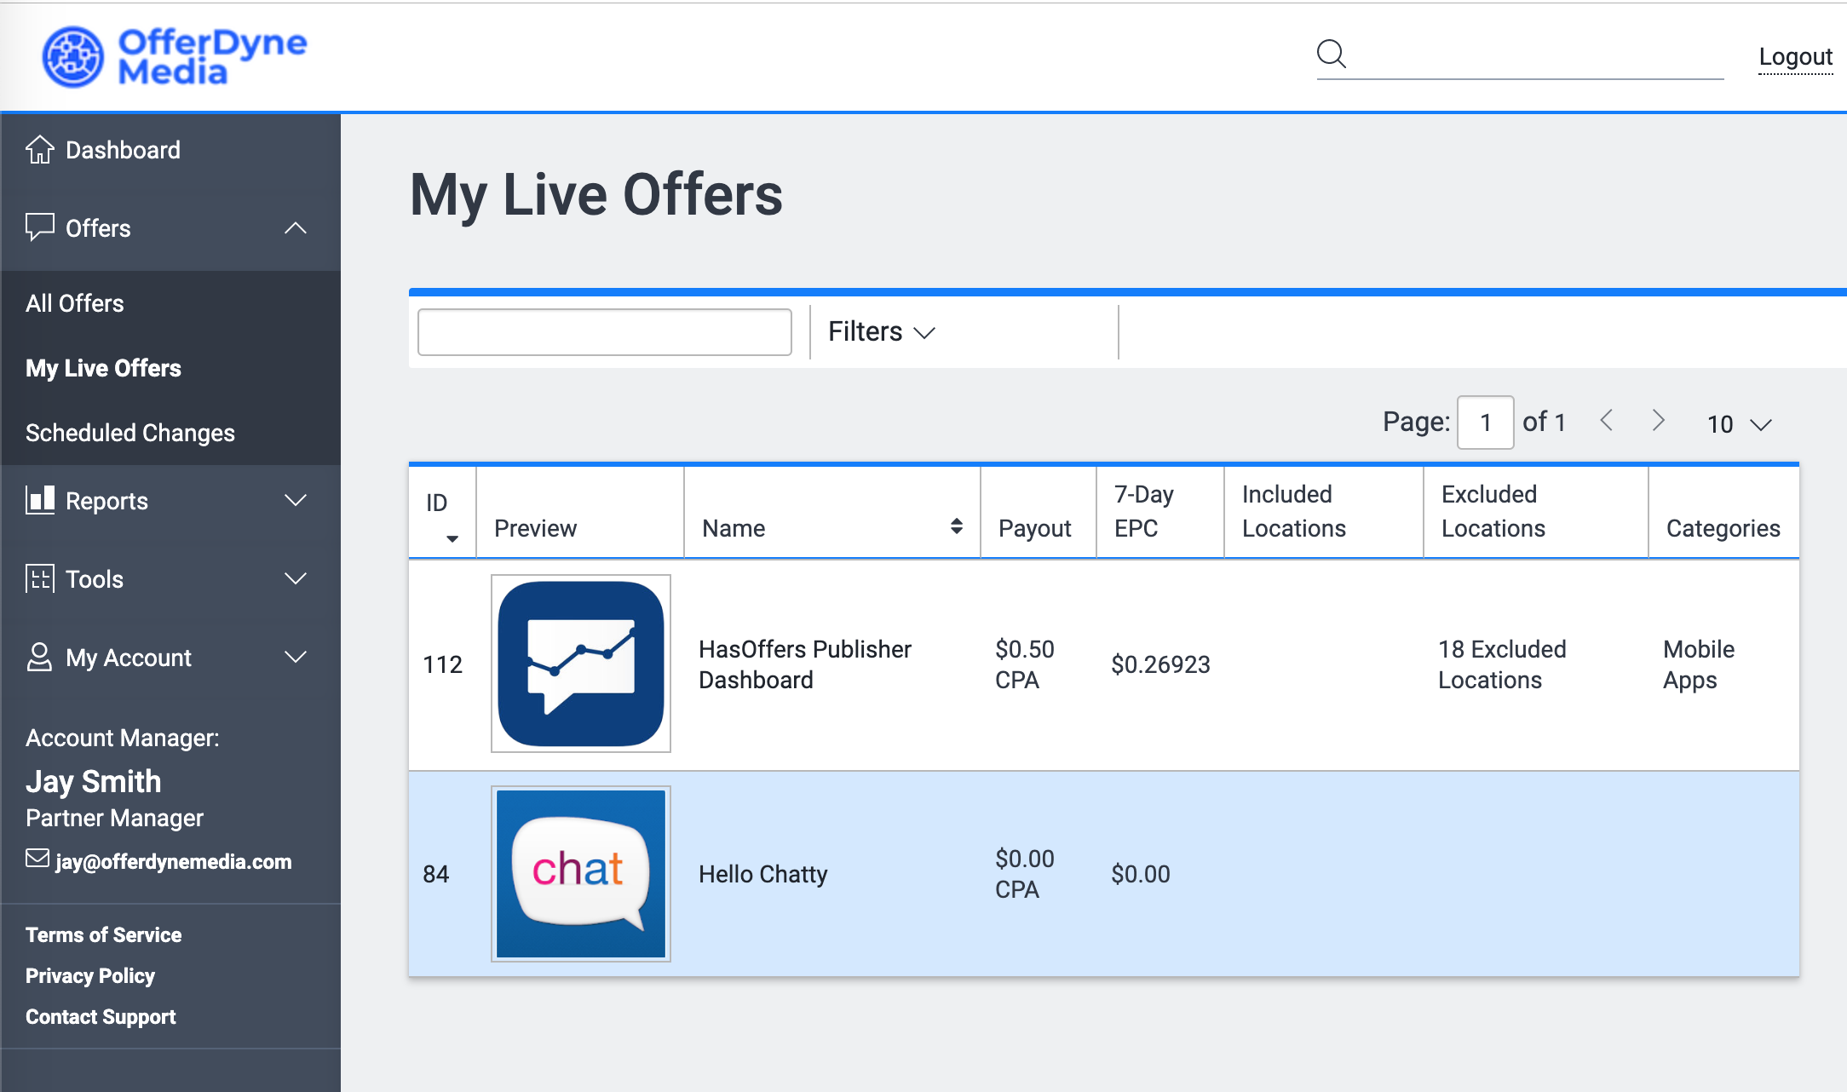Expand the Reports sidebar section
1847x1092 pixels.
click(296, 500)
